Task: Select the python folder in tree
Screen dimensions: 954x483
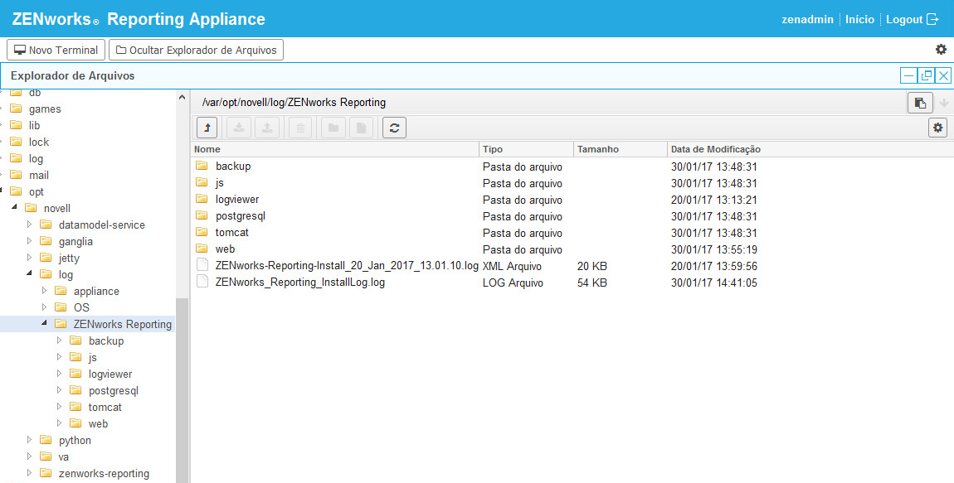Action: click(x=75, y=440)
